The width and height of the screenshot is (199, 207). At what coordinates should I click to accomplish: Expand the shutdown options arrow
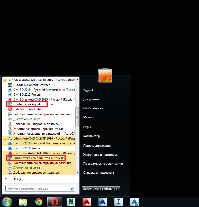tap(117, 189)
